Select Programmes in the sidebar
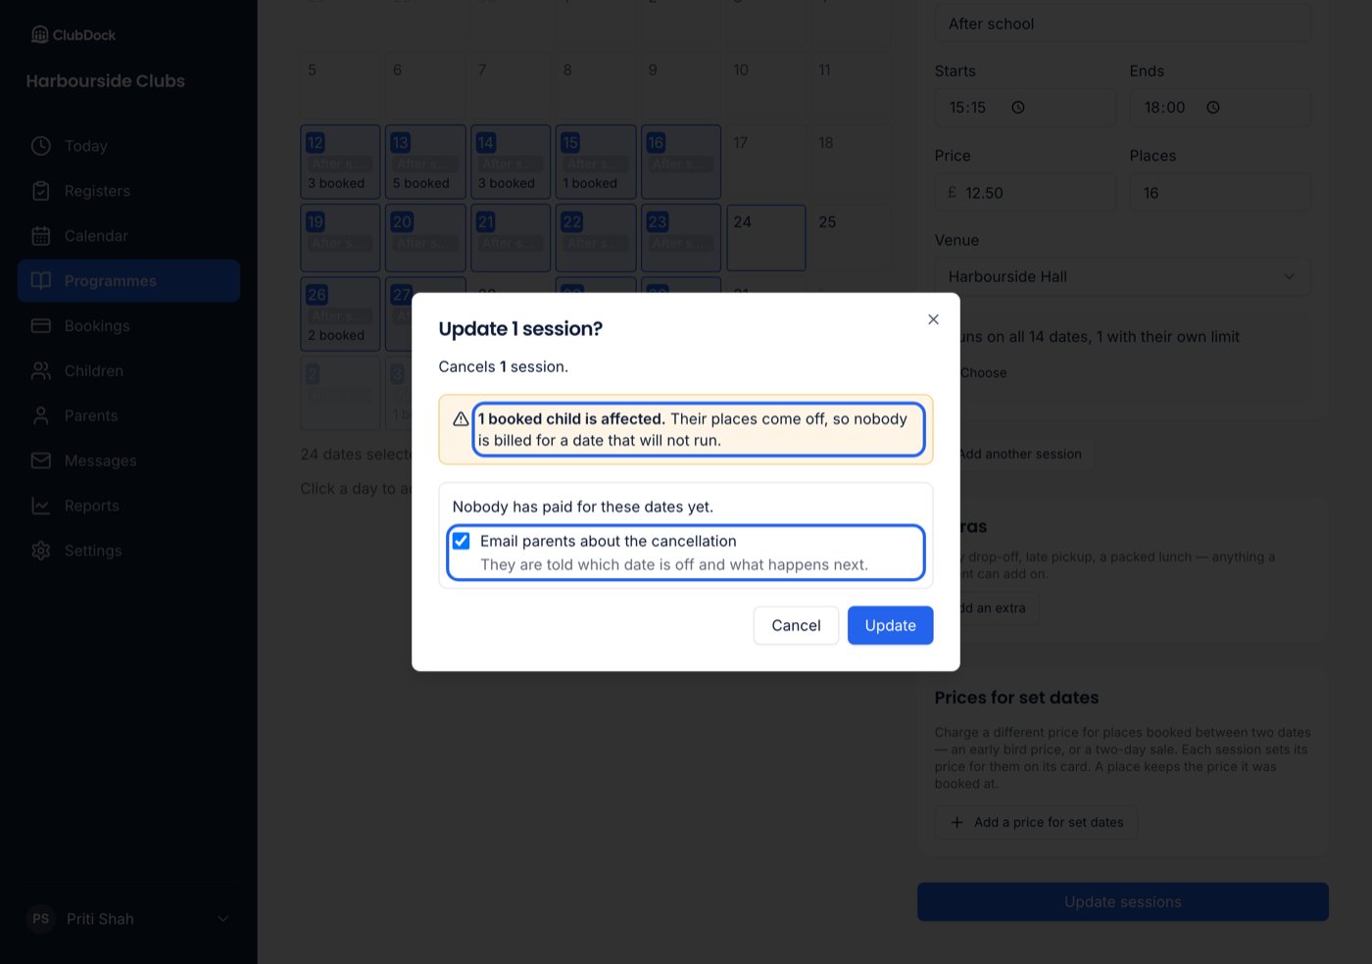Image resolution: width=1372 pixels, height=964 pixels. coord(128,281)
